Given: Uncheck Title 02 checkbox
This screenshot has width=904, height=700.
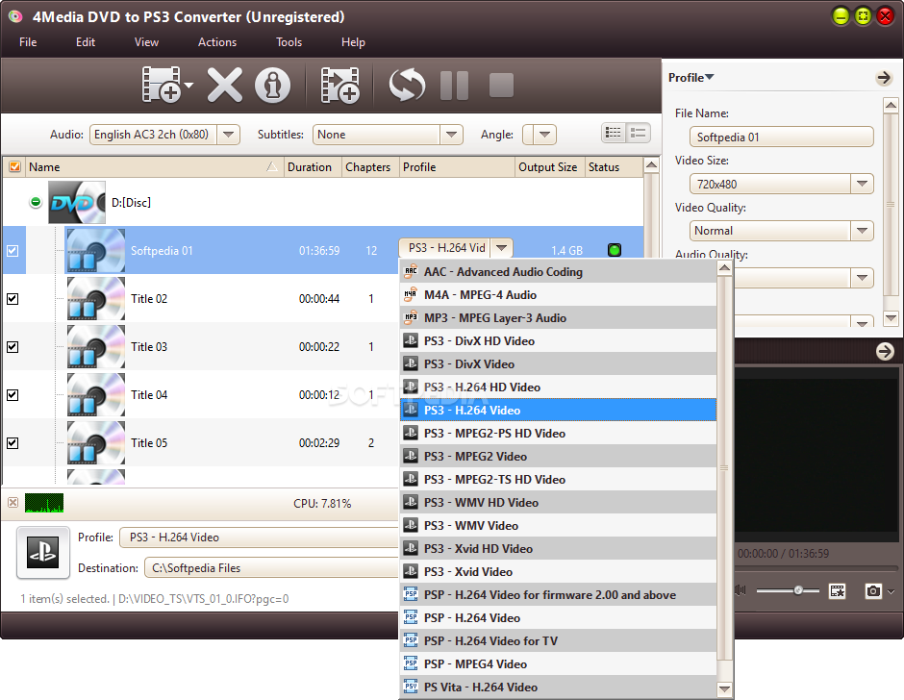Looking at the screenshot, I should pyautogui.click(x=13, y=299).
